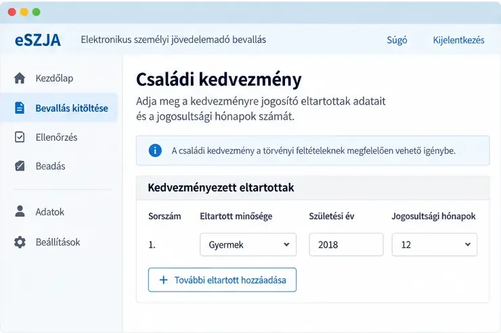Click the row number 1. text

point(152,245)
